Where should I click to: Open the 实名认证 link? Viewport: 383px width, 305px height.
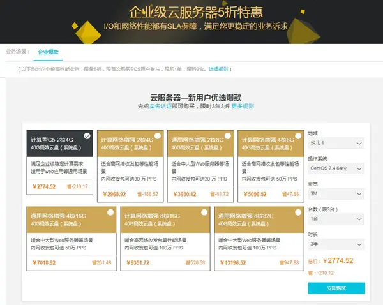pos(160,106)
